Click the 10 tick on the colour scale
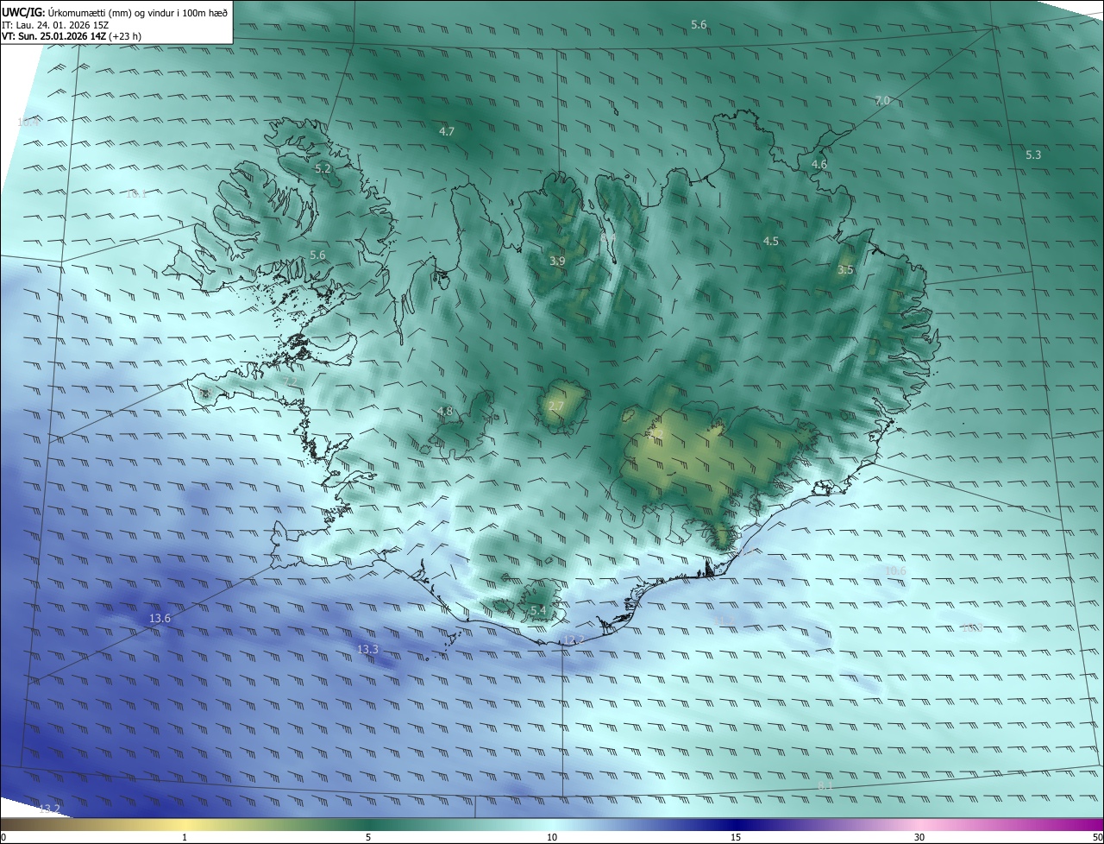 click(552, 837)
